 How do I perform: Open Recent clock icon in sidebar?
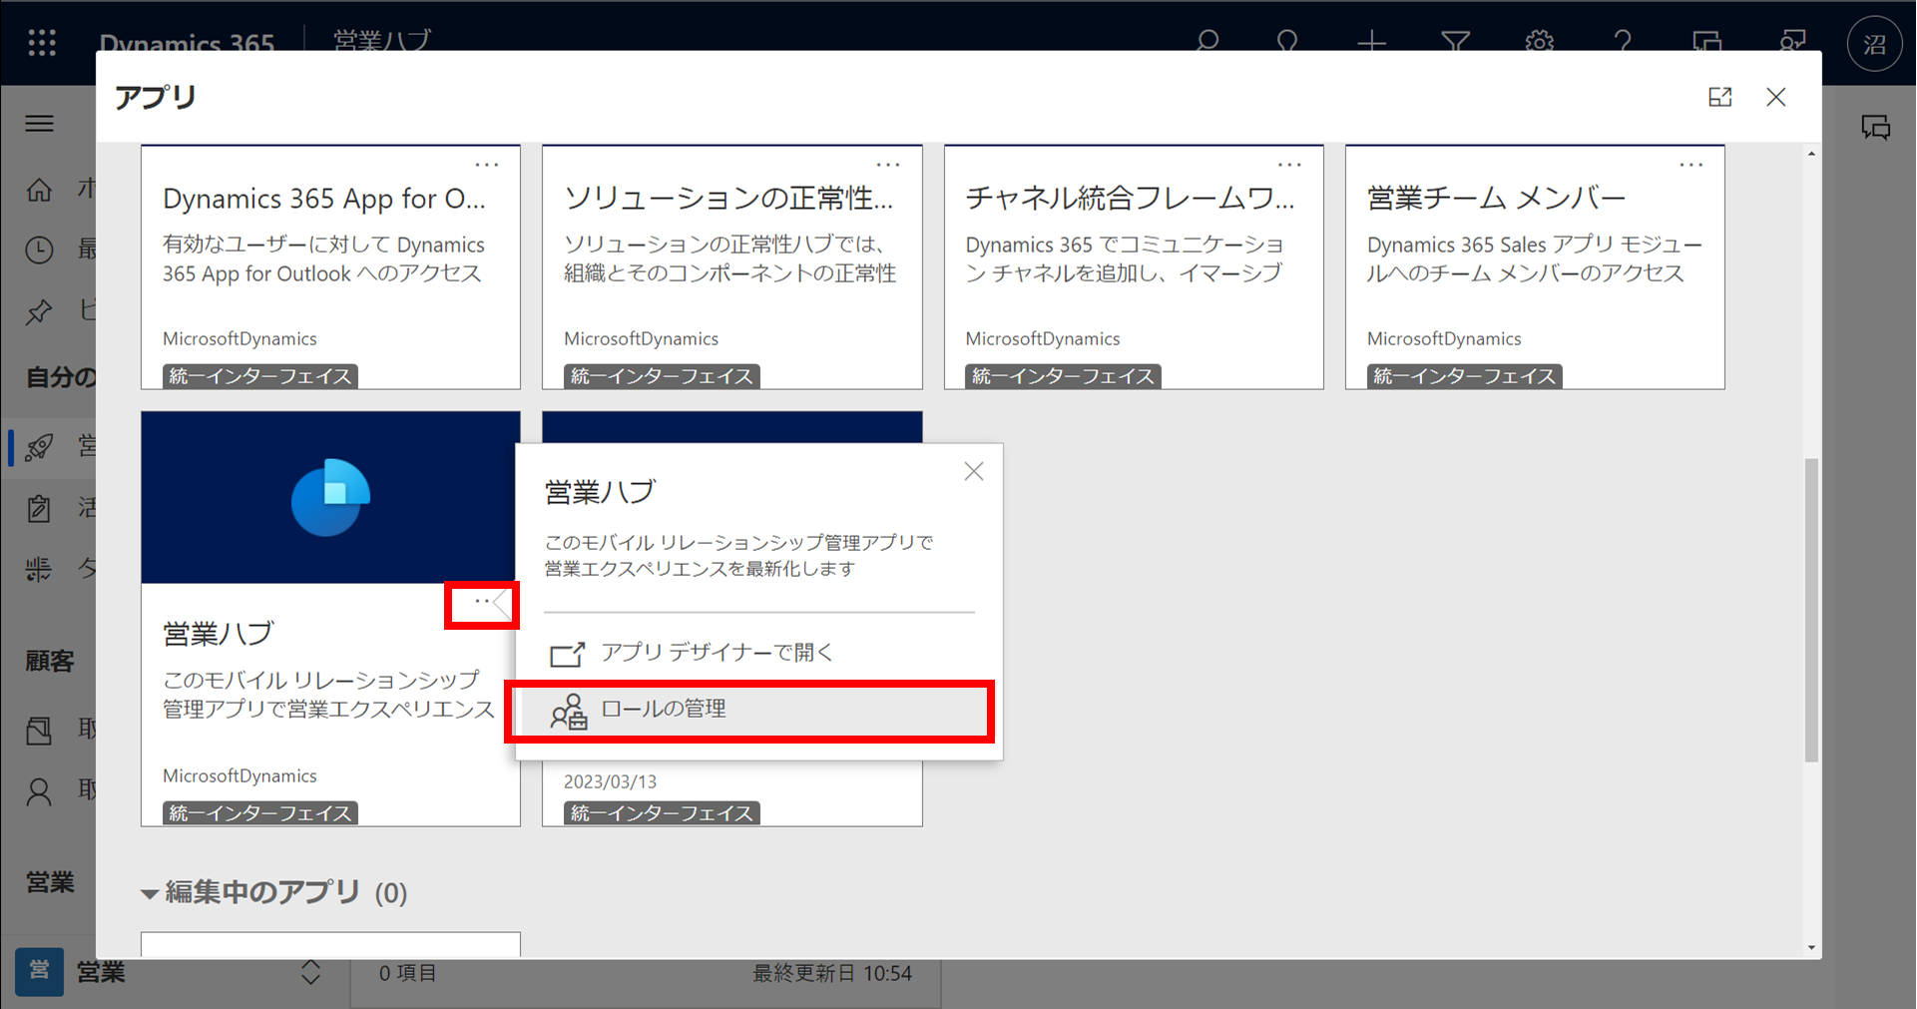[39, 250]
